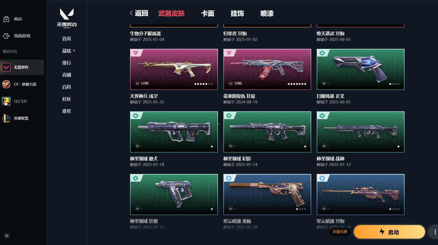Open the 喷漆 tab
438x245 pixels.
(267, 13)
